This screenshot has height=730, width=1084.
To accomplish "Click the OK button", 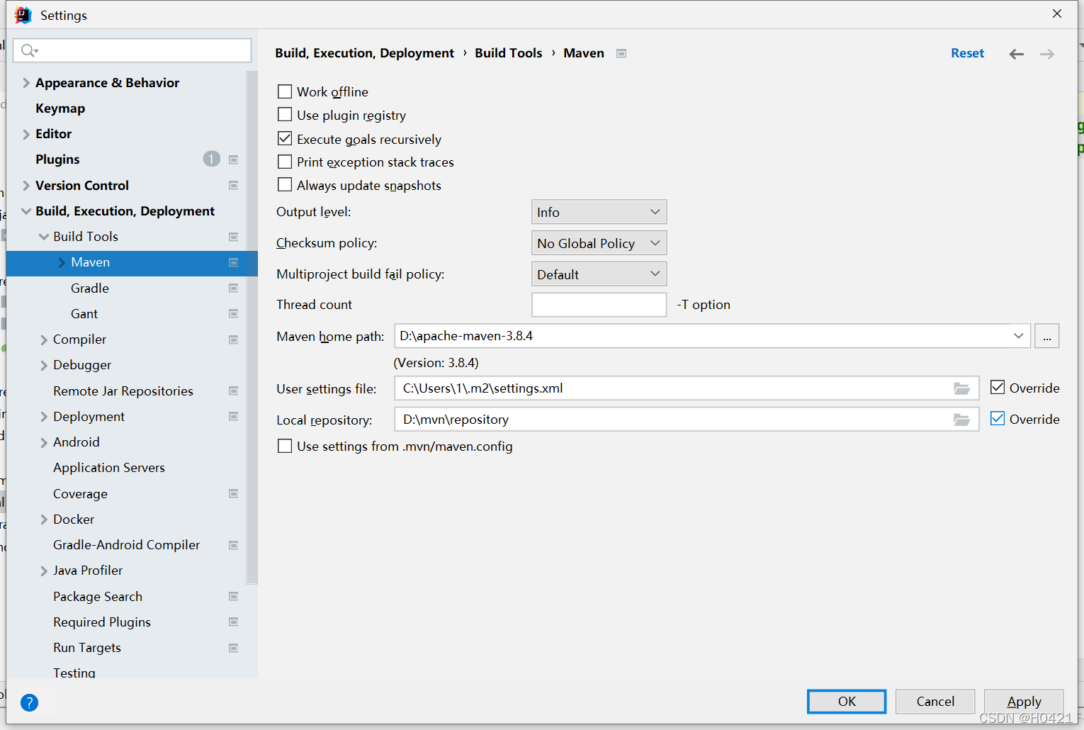I will click(x=847, y=702).
